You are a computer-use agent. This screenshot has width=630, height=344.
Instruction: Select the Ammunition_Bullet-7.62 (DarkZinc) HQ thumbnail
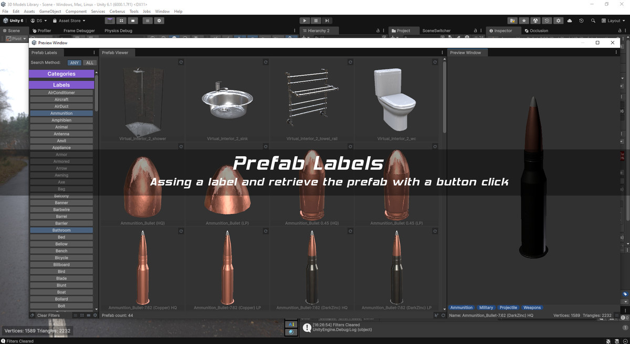(312, 267)
